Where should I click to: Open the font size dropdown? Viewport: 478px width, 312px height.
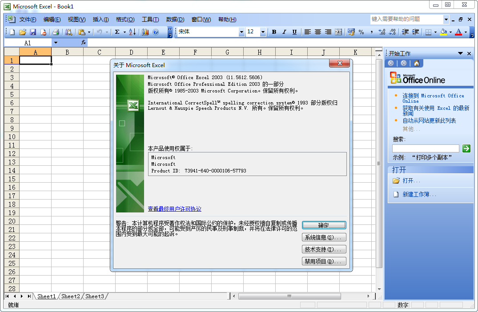pyautogui.click(x=263, y=32)
